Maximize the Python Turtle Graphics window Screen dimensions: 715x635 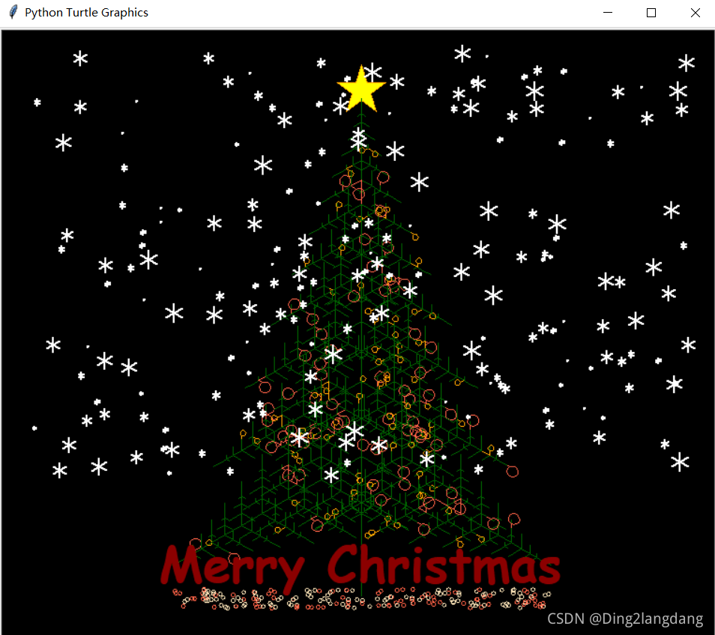pyautogui.click(x=651, y=13)
